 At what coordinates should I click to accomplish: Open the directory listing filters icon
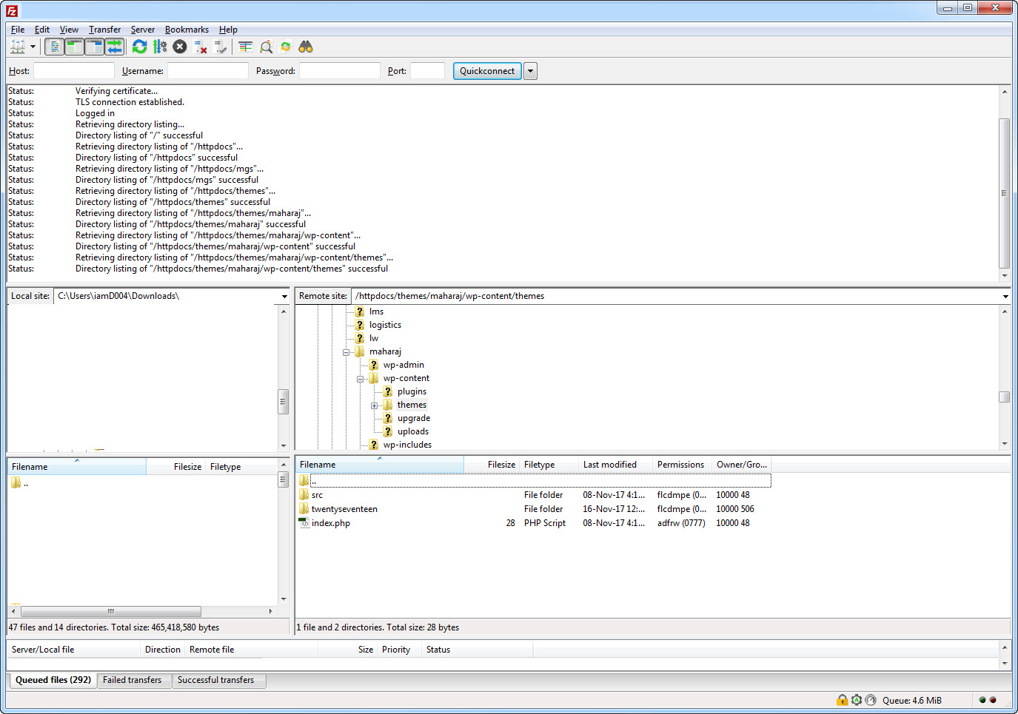coord(246,47)
